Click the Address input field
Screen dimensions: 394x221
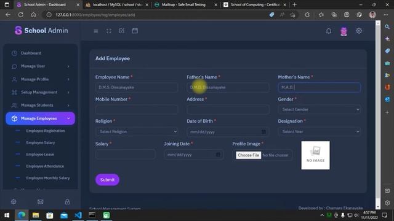[x=228, y=109]
